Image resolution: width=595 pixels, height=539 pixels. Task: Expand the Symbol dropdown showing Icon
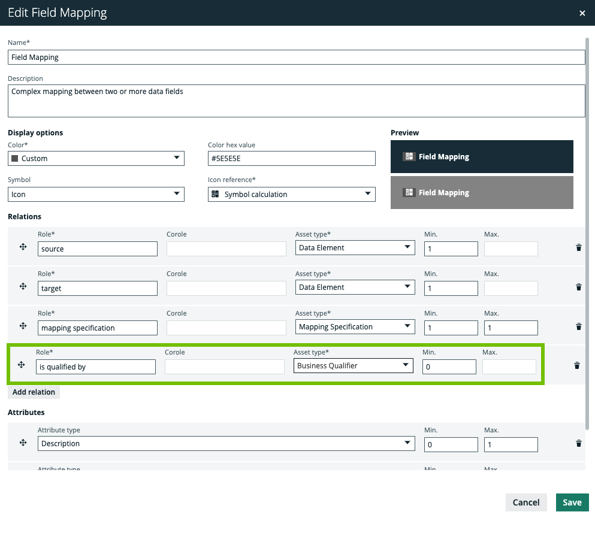click(96, 194)
